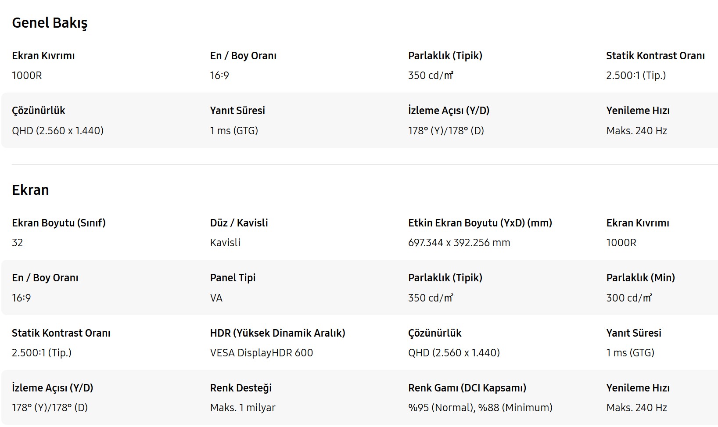Click the 697.344 x 392.256 mm value
This screenshot has height=427, width=718.
(x=459, y=243)
